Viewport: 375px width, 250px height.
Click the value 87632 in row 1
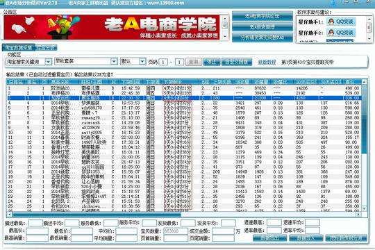pyautogui.click(x=260, y=88)
